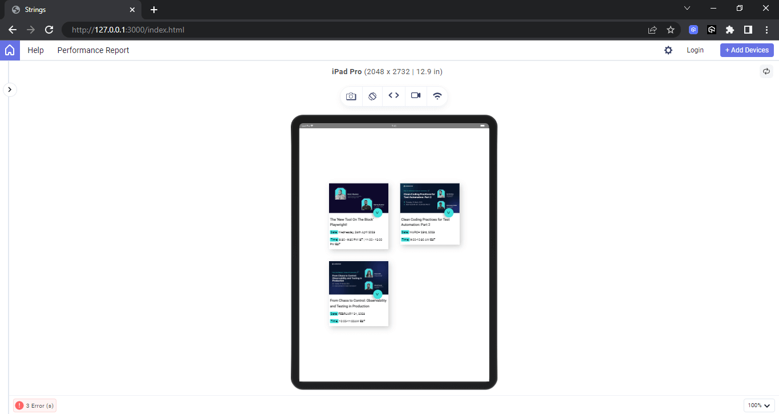Bookmark the page with the star icon
The width and height of the screenshot is (779, 414).
(x=671, y=29)
